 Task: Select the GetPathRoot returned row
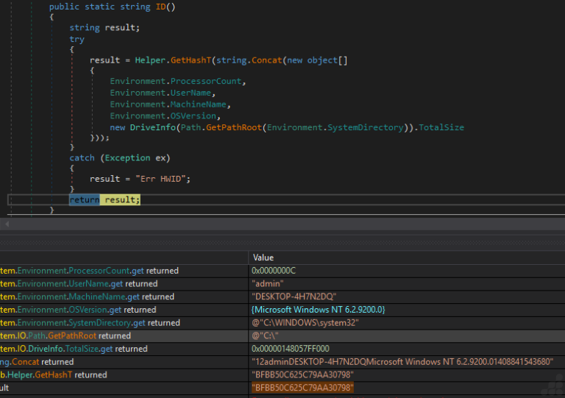(x=282, y=335)
